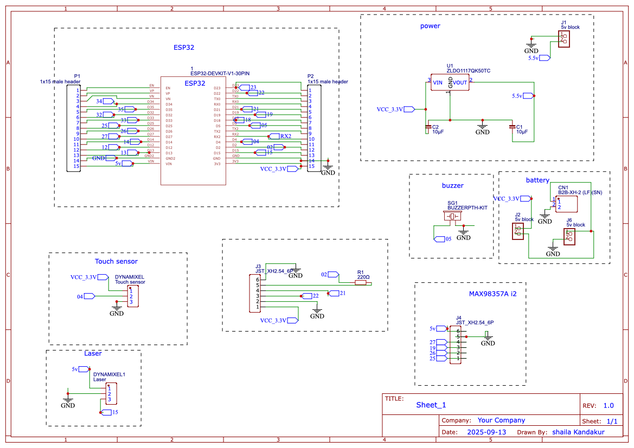The width and height of the screenshot is (634, 448).
Task: Select the J6 5v block connector
Action: [x=569, y=237]
